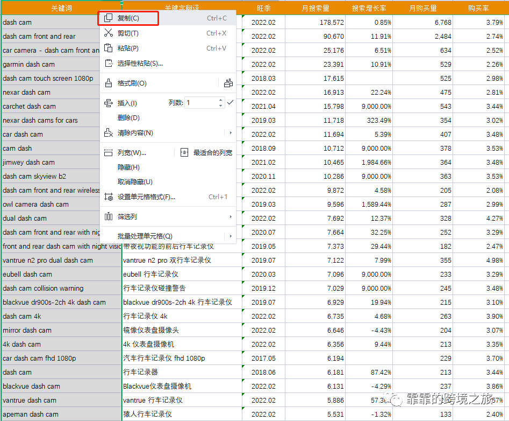The image size is (509, 421).
Task: Click the Paste Special icon
Action: click(x=109, y=63)
